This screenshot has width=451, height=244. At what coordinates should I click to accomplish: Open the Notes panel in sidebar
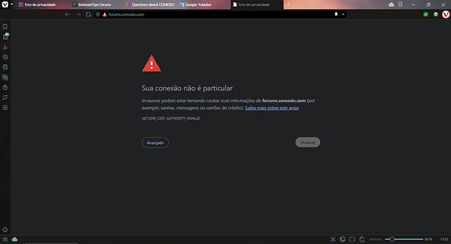point(5,67)
